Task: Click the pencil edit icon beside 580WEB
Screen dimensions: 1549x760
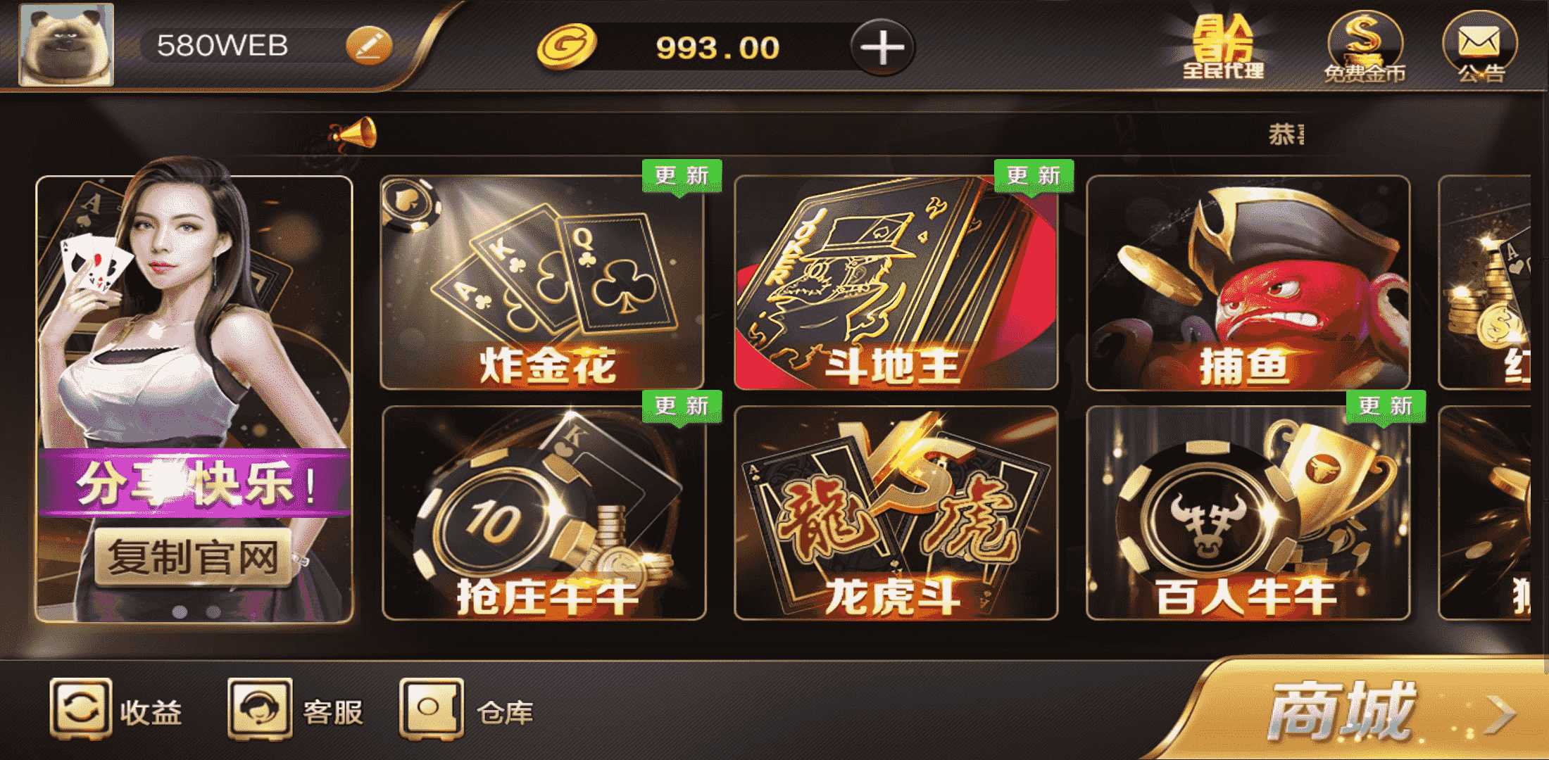Action: 369,46
